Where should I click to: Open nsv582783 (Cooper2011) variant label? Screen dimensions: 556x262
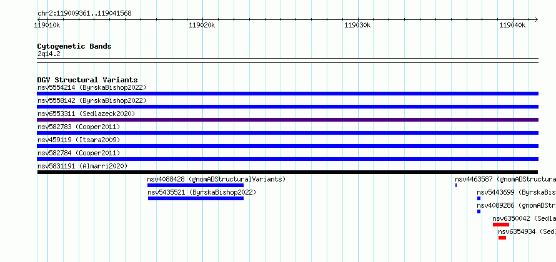point(79,127)
